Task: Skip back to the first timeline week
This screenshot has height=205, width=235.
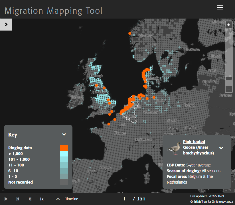Action: point(18,199)
